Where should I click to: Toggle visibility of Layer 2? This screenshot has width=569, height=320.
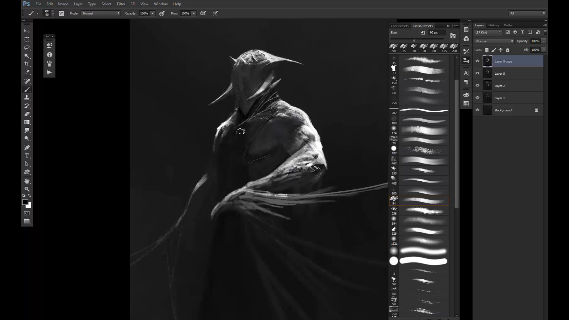pos(477,86)
